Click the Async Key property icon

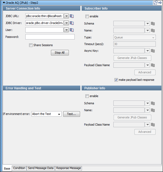coord(153,51)
